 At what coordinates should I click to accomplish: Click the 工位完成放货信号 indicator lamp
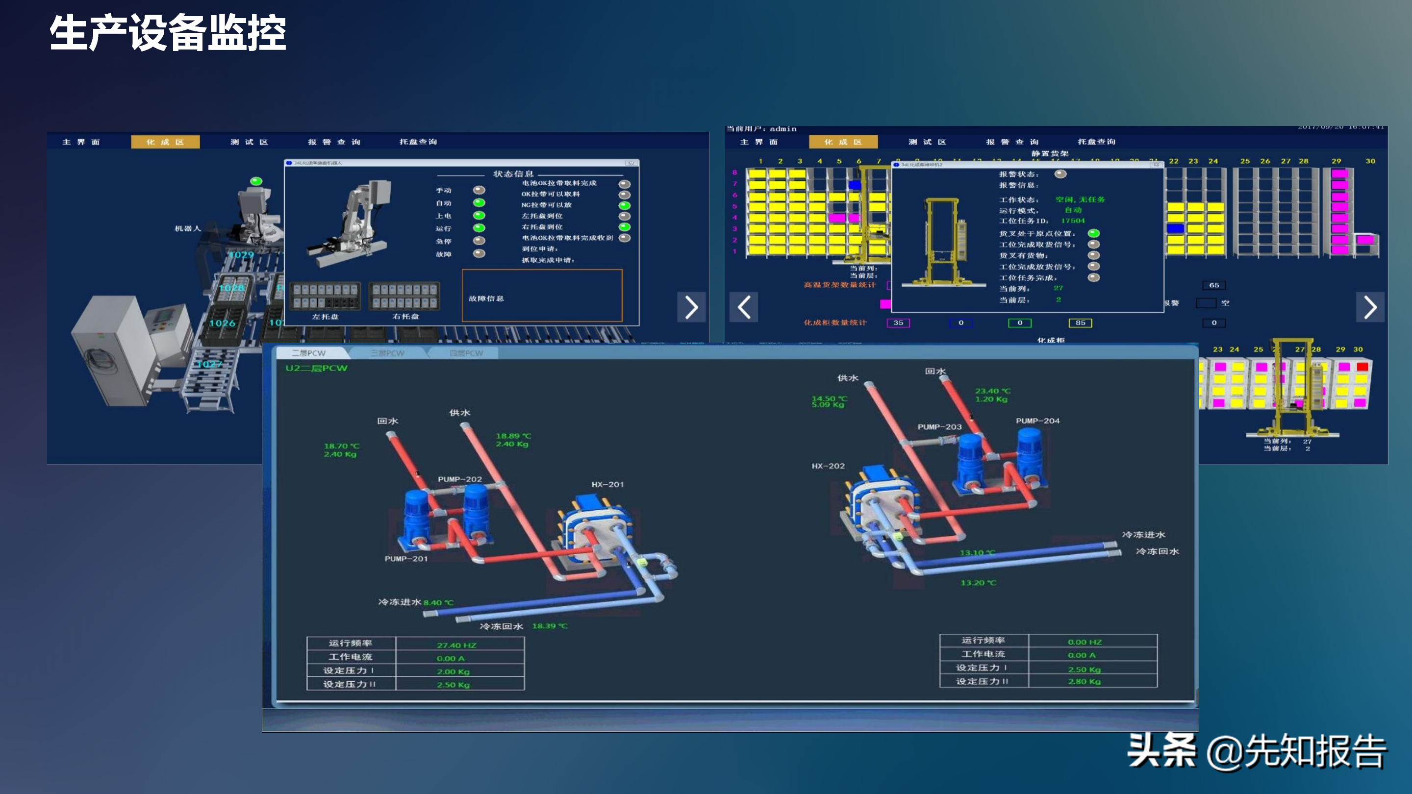tap(1093, 266)
